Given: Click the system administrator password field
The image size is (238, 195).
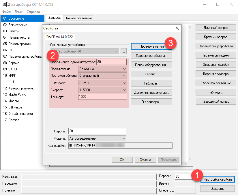Looking at the screenshot, I should (111, 62).
